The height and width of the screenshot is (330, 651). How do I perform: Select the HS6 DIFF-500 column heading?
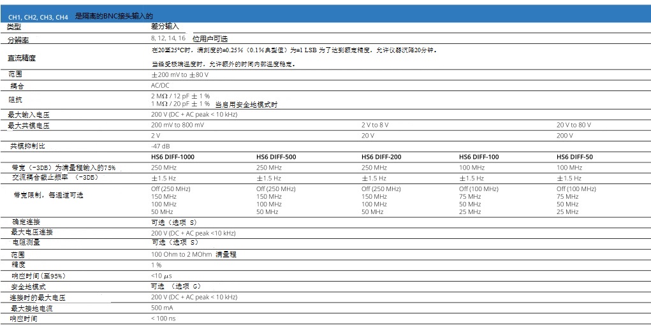(x=276, y=157)
